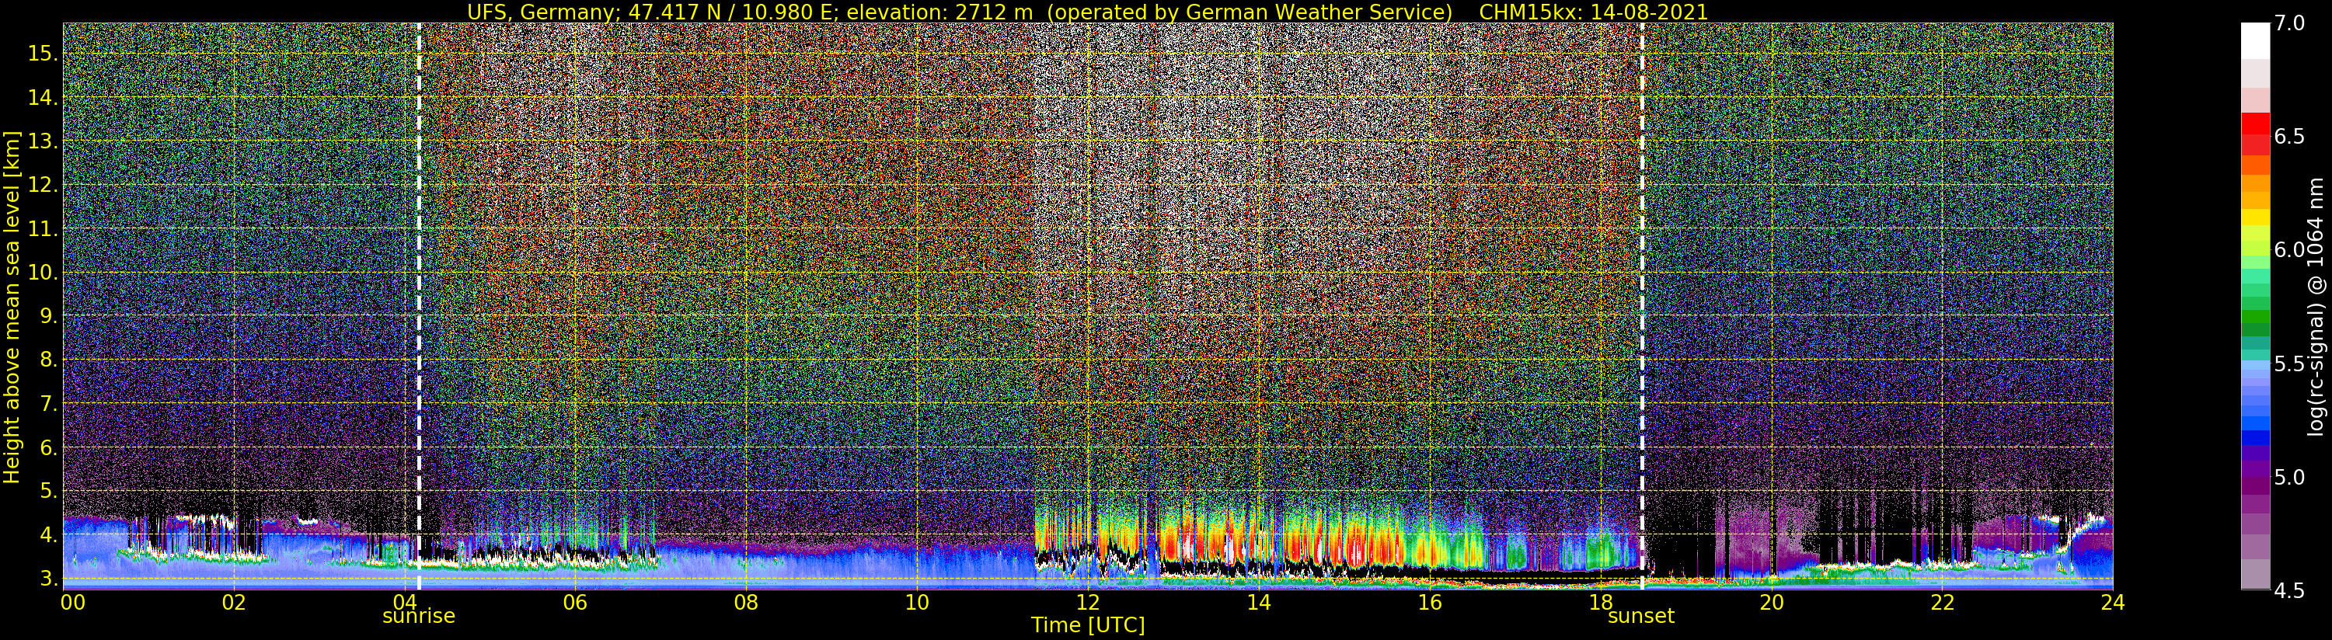
Task: Click the height axis tick '5.'
Action: [x=48, y=491]
